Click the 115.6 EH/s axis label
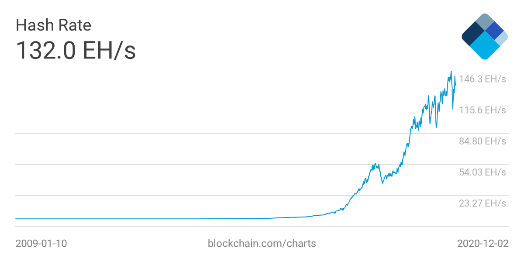524x262 pixels. [x=482, y=110]
